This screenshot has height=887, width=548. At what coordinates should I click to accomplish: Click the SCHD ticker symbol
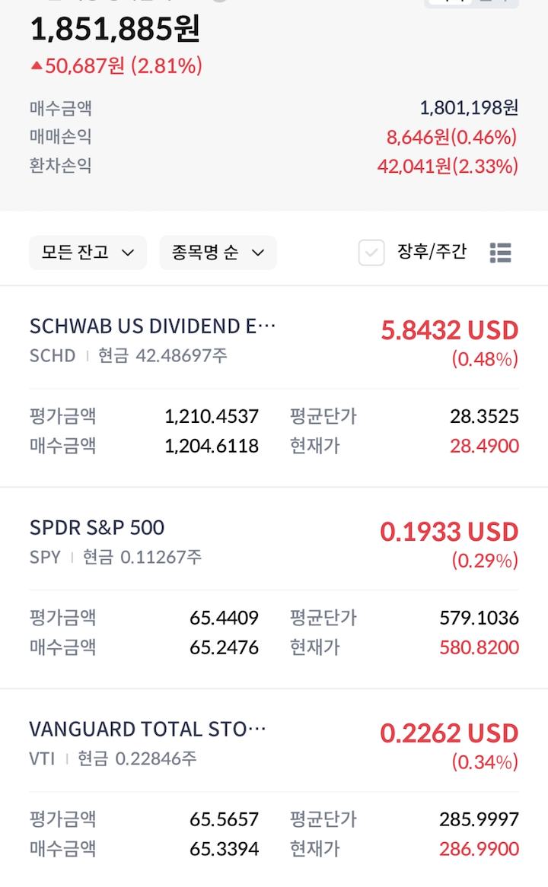(x=53, y=355)
